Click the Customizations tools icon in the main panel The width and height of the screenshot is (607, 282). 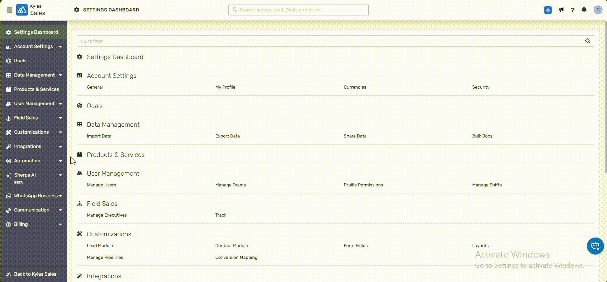80,234
